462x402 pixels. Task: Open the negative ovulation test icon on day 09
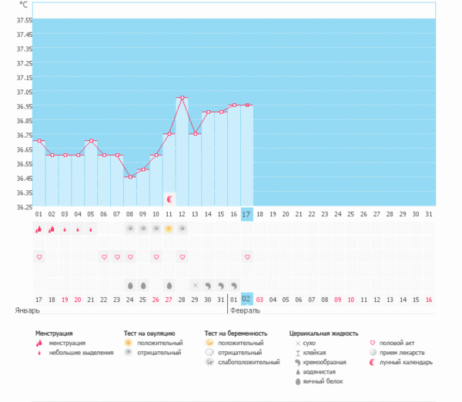pyautogui.click(x=143, y=229)
